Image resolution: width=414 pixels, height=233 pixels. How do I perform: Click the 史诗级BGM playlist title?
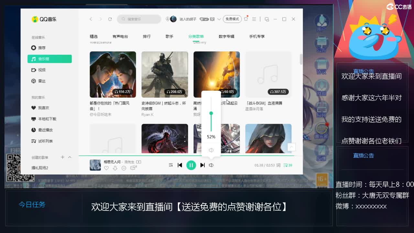(x=164, y=105)
